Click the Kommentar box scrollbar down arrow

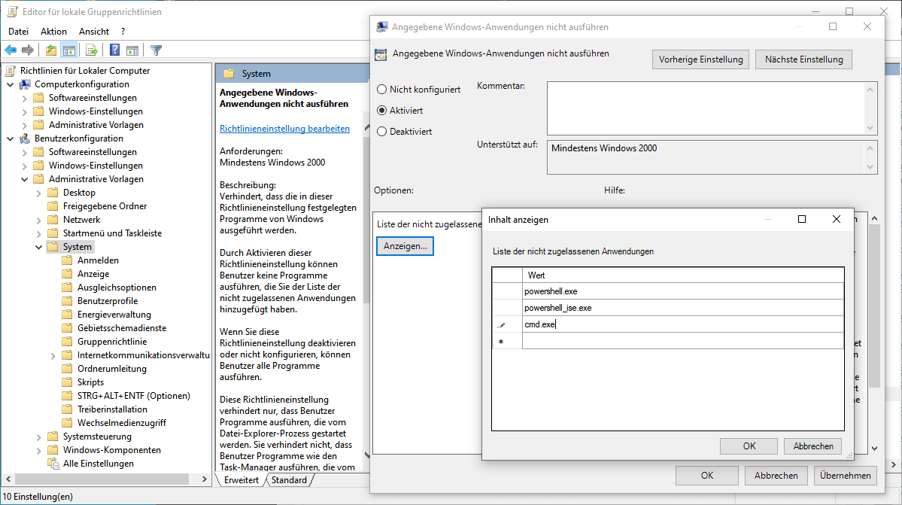[x=871, y=128]
